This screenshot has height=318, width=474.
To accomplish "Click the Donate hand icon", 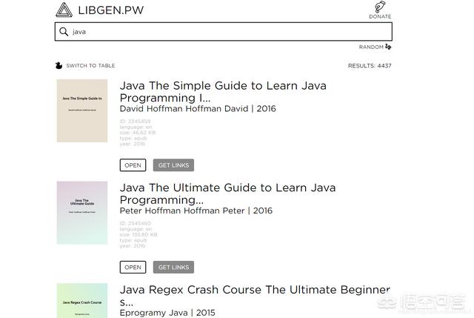I will (380, 7).
